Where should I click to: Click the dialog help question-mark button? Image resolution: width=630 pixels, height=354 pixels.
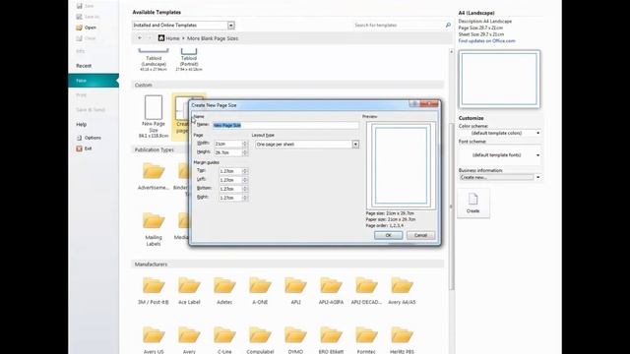point(413,104)
